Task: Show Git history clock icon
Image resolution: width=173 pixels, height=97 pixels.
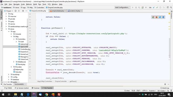Action: [x=160, y=8]
